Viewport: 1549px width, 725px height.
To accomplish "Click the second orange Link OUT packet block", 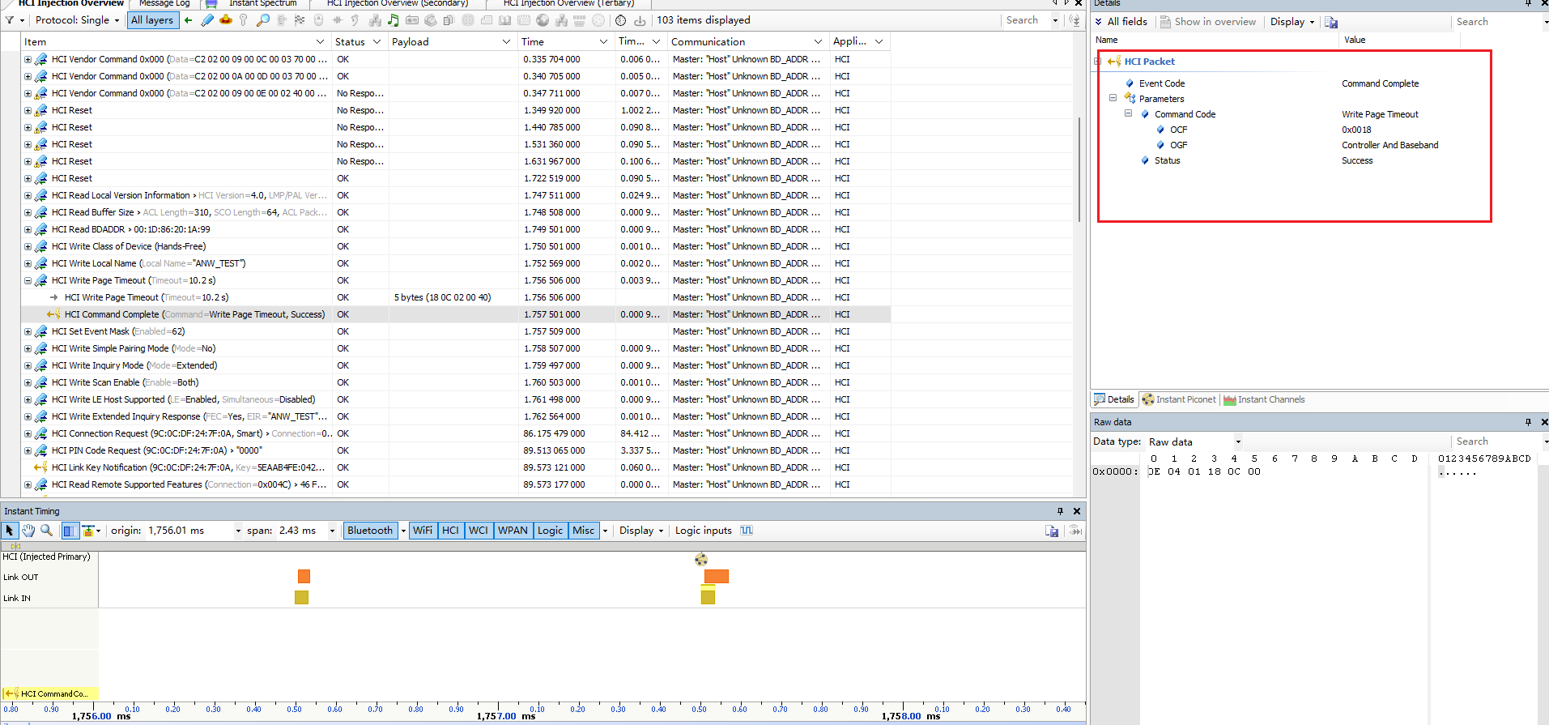I will pos(717,576).
